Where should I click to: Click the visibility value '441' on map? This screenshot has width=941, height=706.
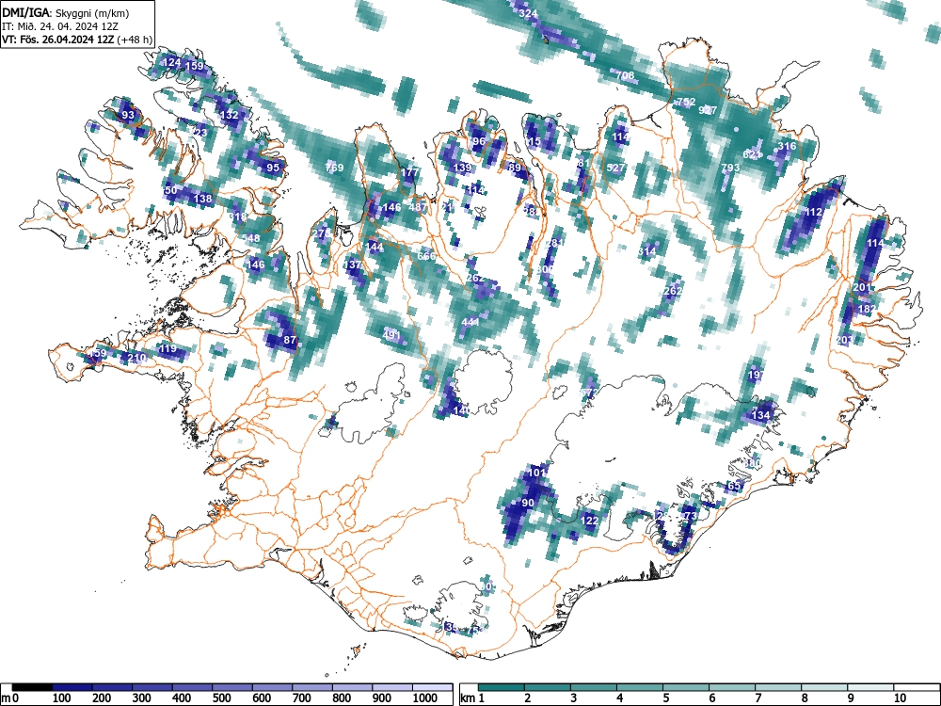(x=470, y=322)
